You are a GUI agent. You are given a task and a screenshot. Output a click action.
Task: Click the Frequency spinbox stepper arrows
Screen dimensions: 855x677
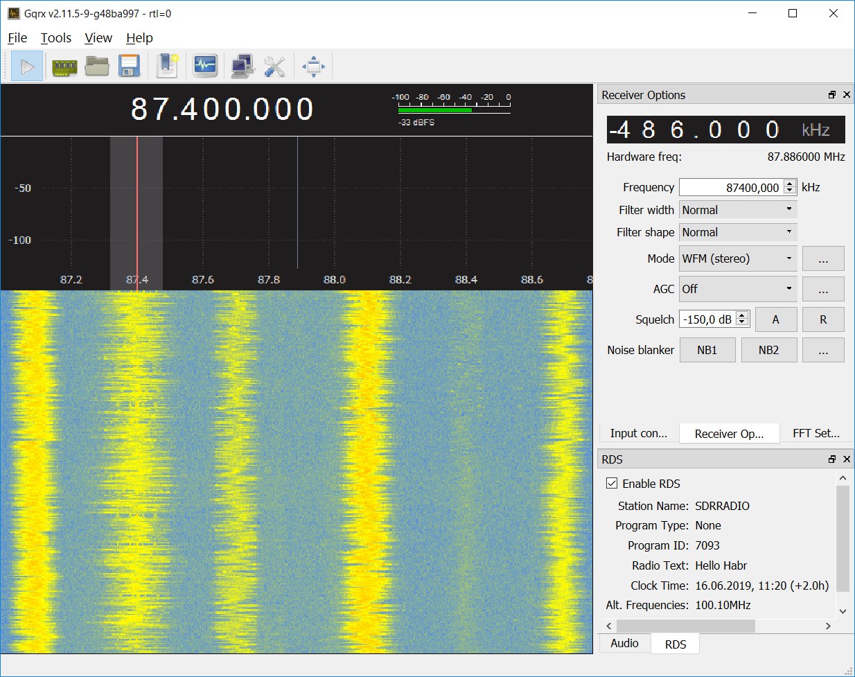pos(790,187)
